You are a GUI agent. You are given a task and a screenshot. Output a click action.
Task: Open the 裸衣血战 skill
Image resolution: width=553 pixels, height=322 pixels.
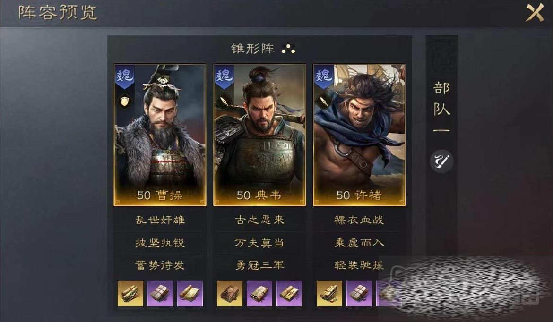[359, 220]
